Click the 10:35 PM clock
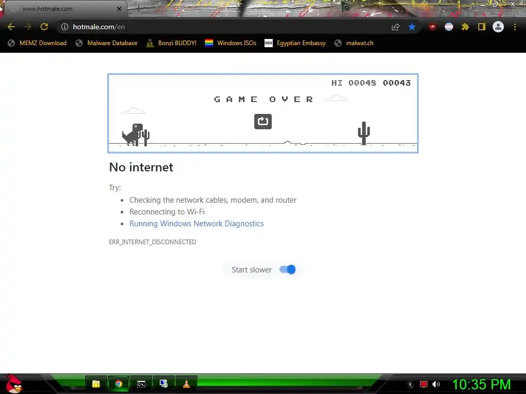The width and height of the screenshot is (526, 394). (482, 384)
